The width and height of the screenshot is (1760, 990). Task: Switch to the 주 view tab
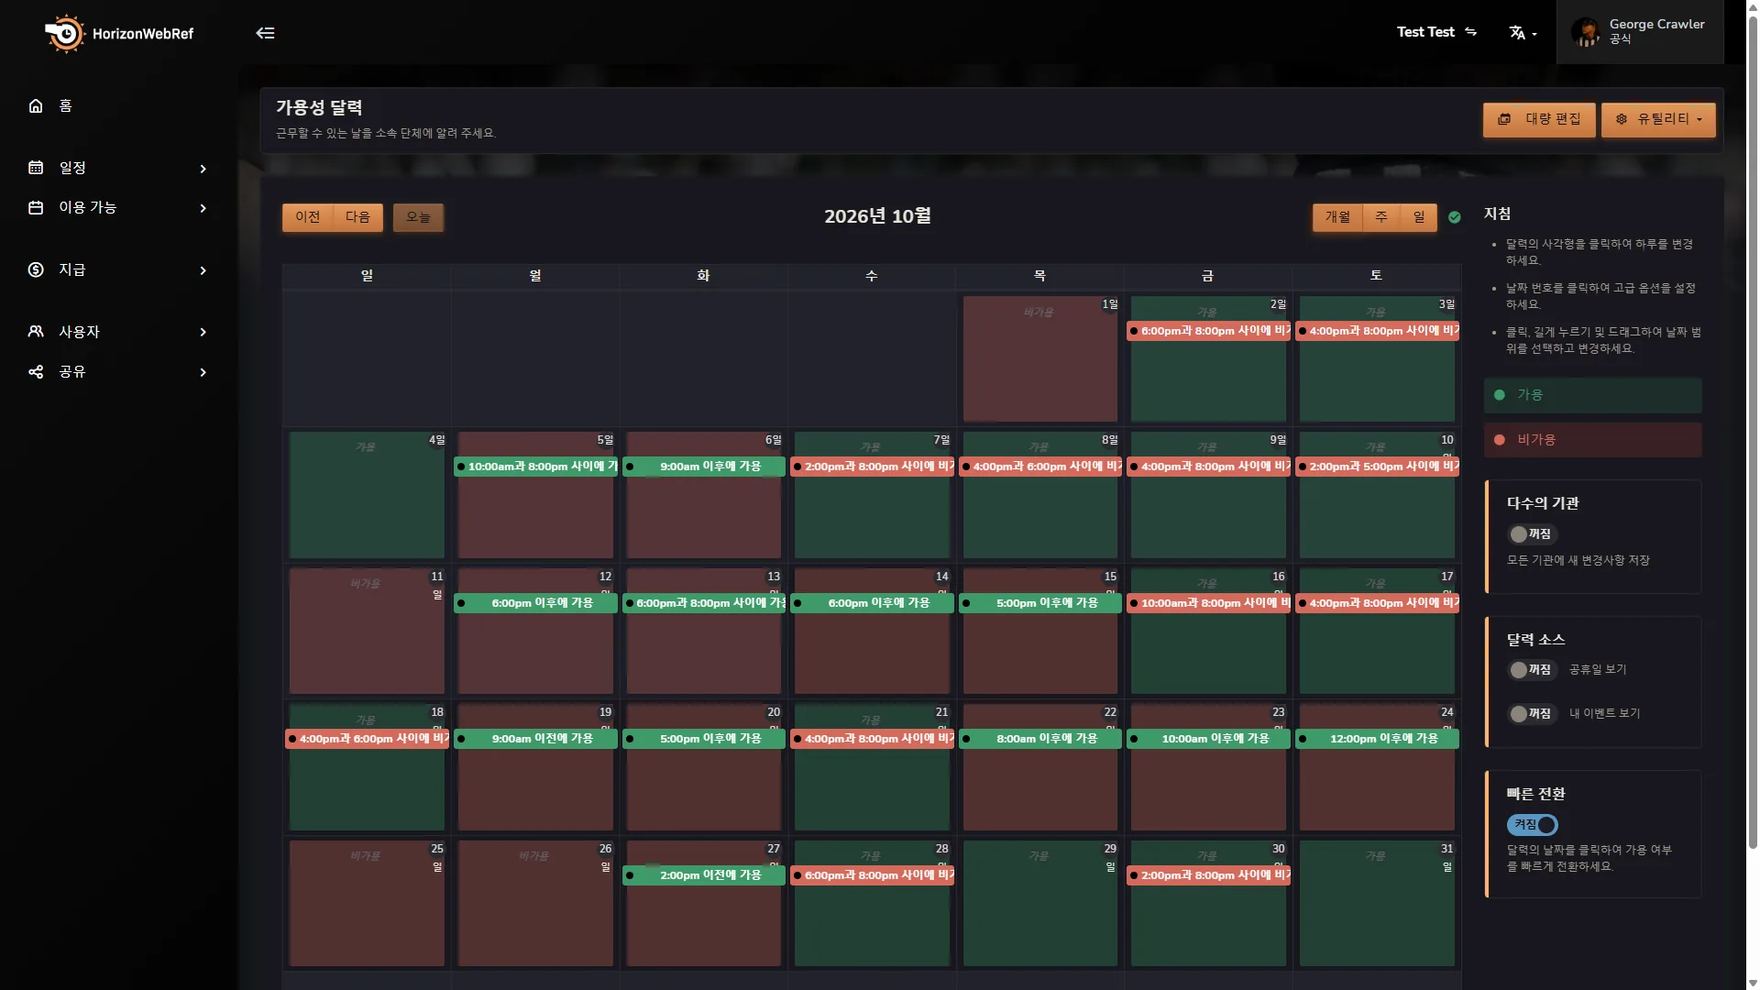click(1381, 217)
